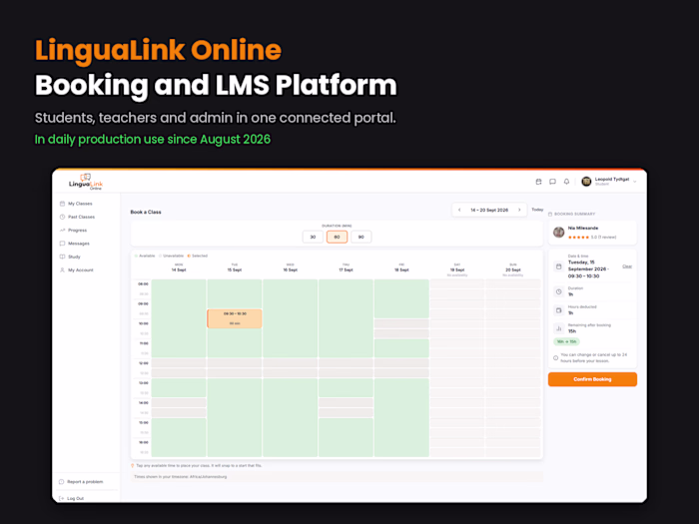Click the Today button
This screenshot has width=699, height=524.
tap(537, 210)
